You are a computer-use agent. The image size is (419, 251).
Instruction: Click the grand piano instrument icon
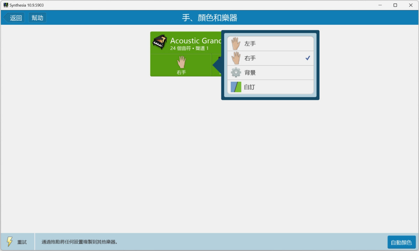click(x=160, y=43)
